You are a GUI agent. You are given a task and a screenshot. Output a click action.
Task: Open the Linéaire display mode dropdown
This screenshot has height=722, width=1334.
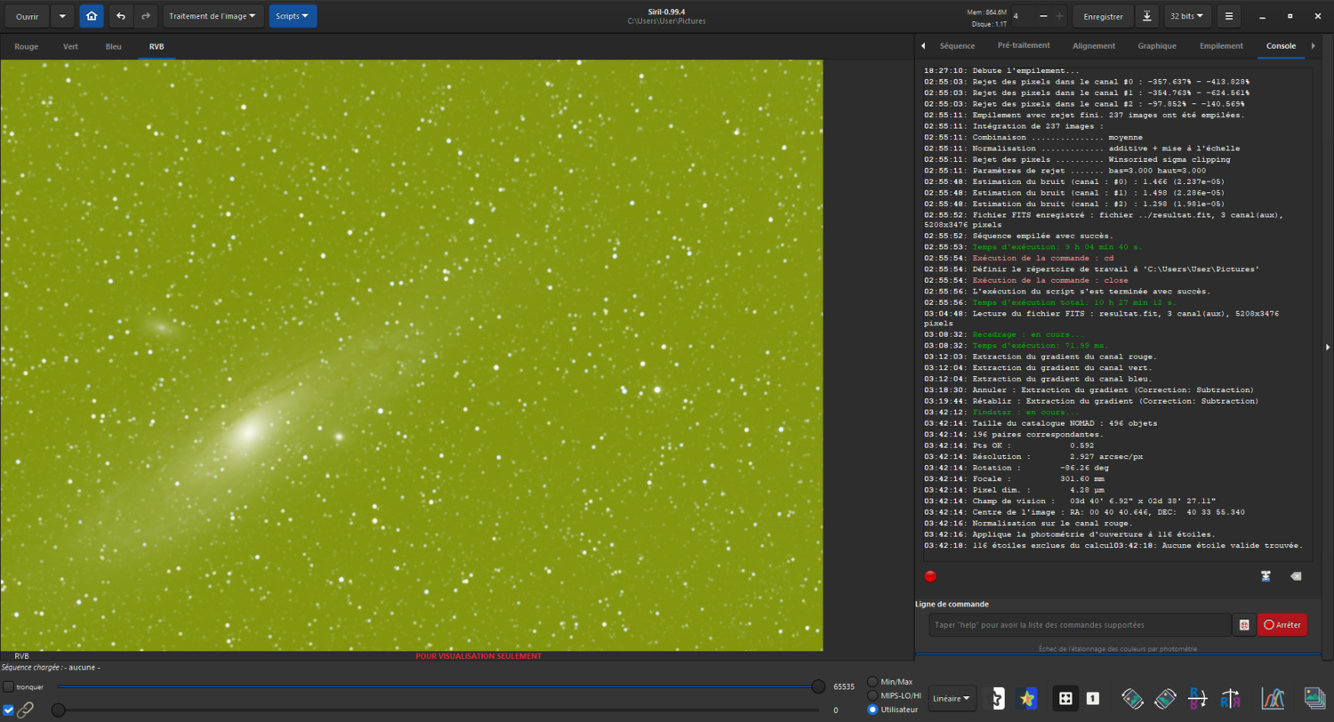953,698
